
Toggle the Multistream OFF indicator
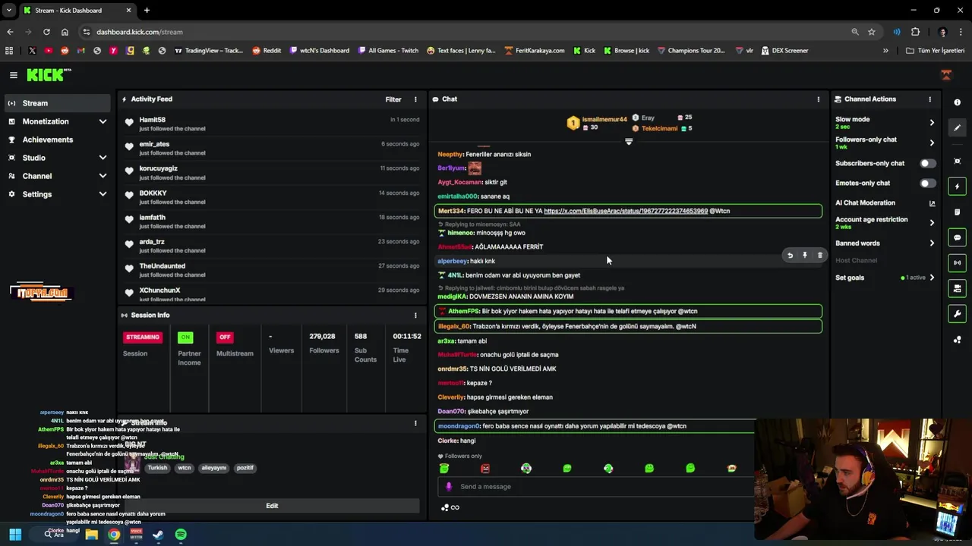tap(225, 337)
